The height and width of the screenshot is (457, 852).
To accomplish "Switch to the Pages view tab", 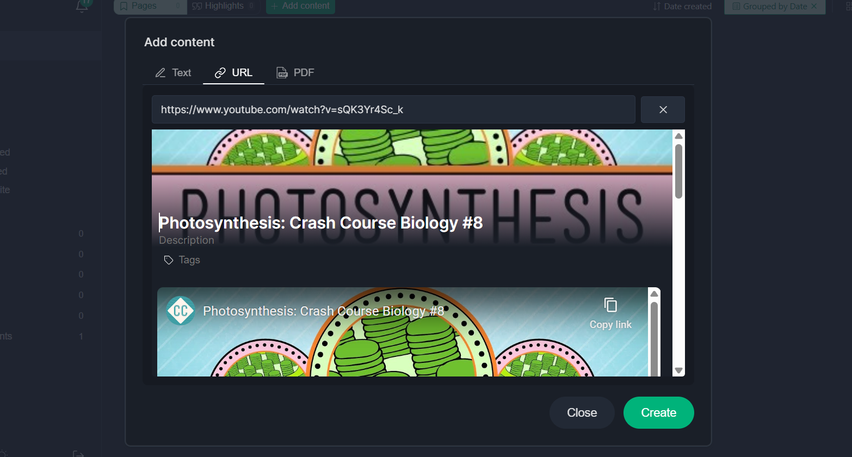I will coord(144,6).
